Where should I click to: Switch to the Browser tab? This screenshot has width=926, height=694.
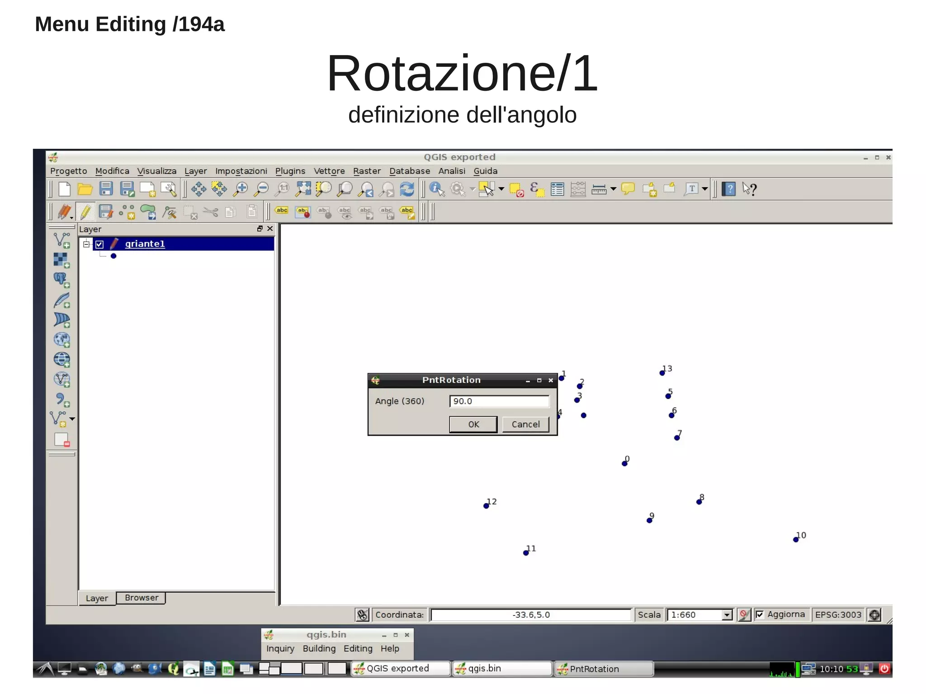[141, 598]
